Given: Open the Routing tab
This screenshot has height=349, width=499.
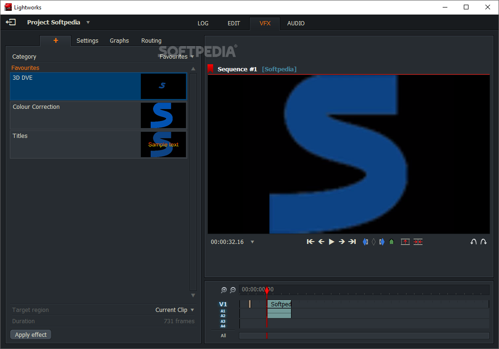Looking at the screenshot, I should (151, 41).
